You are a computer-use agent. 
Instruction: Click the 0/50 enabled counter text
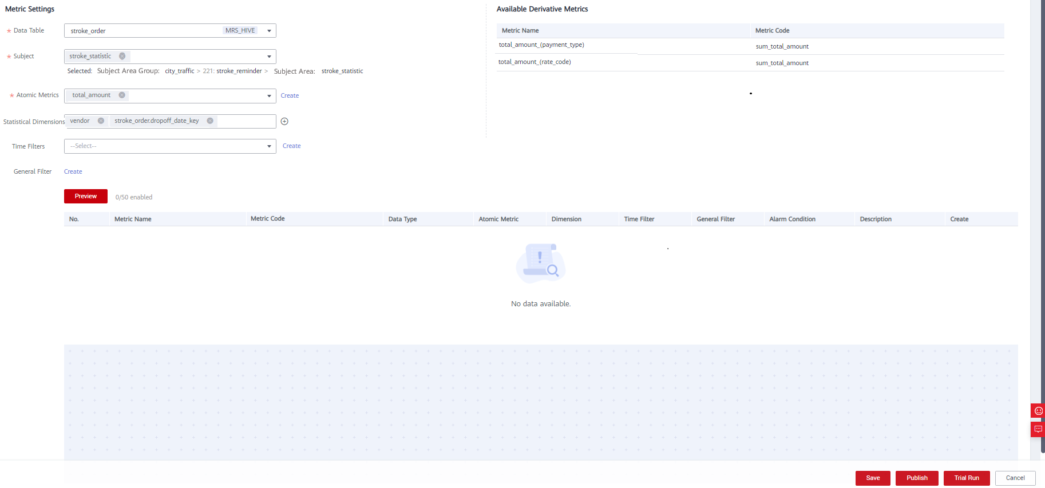[134, 197]
